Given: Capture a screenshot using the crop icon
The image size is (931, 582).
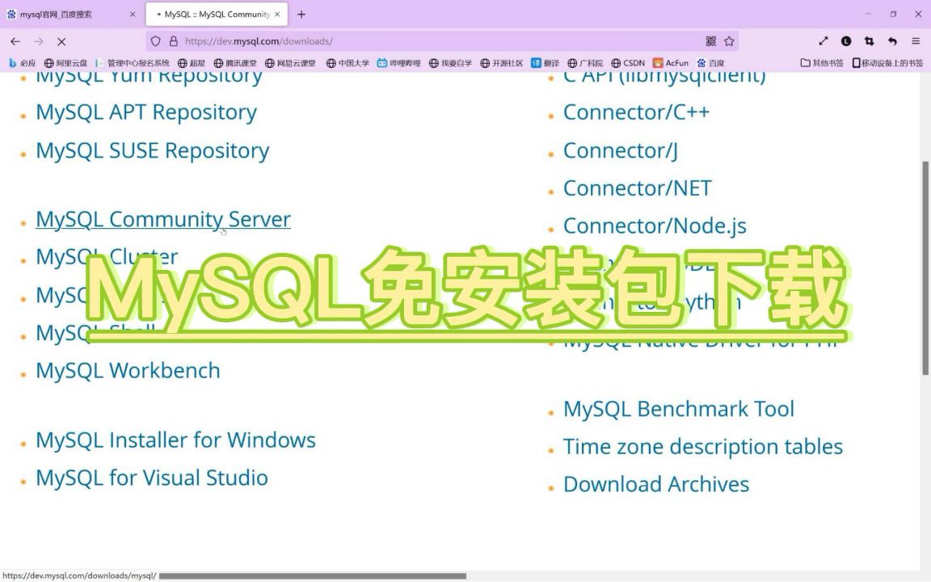Looking at the screenshot, I should pyautogui.click(x=869, y=40).
